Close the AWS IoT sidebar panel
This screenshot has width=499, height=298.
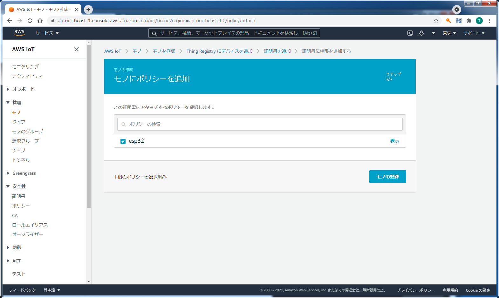click(77, 49)
